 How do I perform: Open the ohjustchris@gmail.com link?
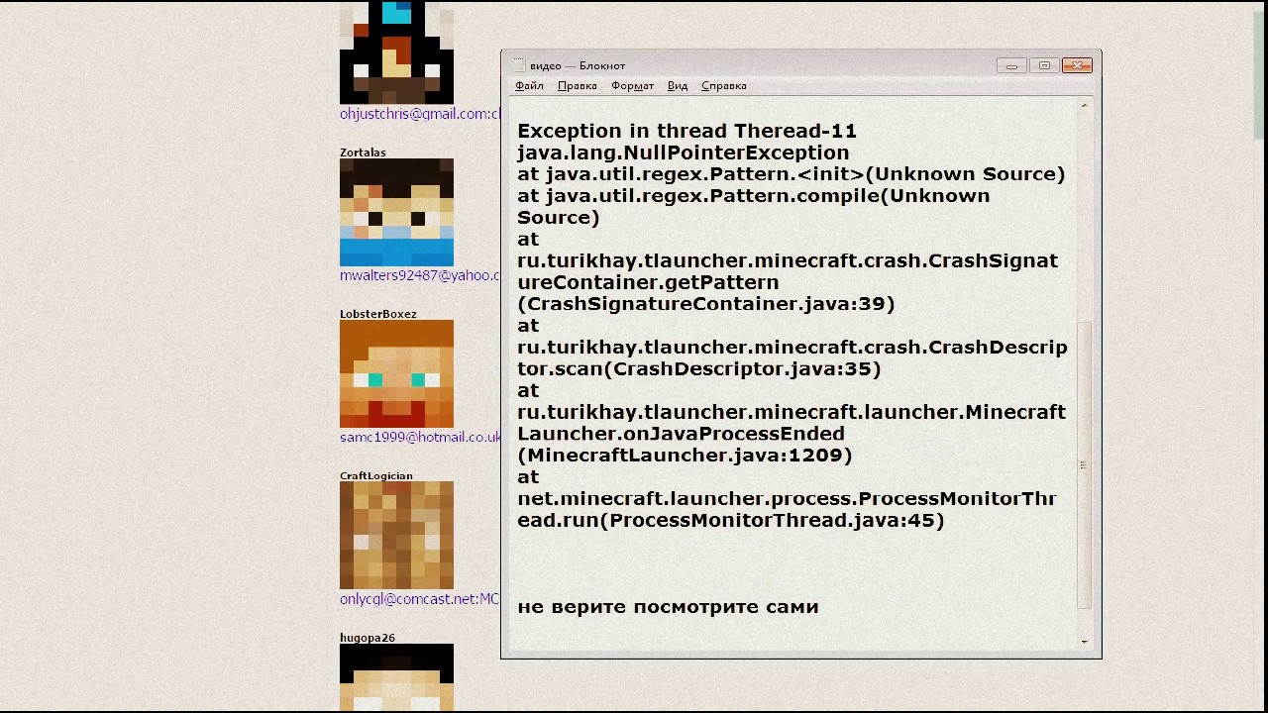(420, 114)
